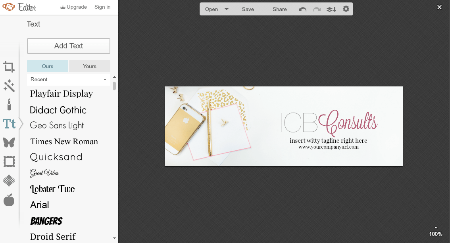
Task: Open the Layers palette icon
Action: (331, 9)
